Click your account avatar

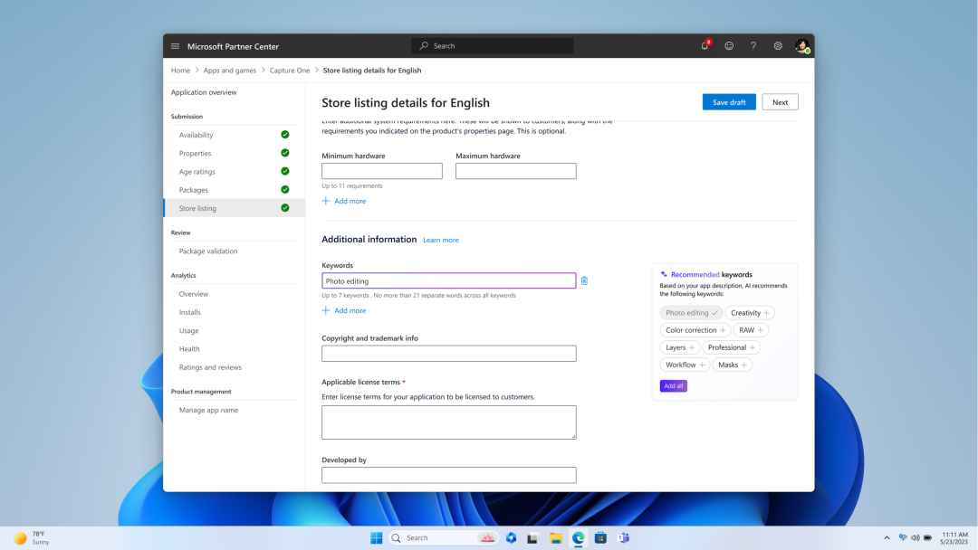801,45
